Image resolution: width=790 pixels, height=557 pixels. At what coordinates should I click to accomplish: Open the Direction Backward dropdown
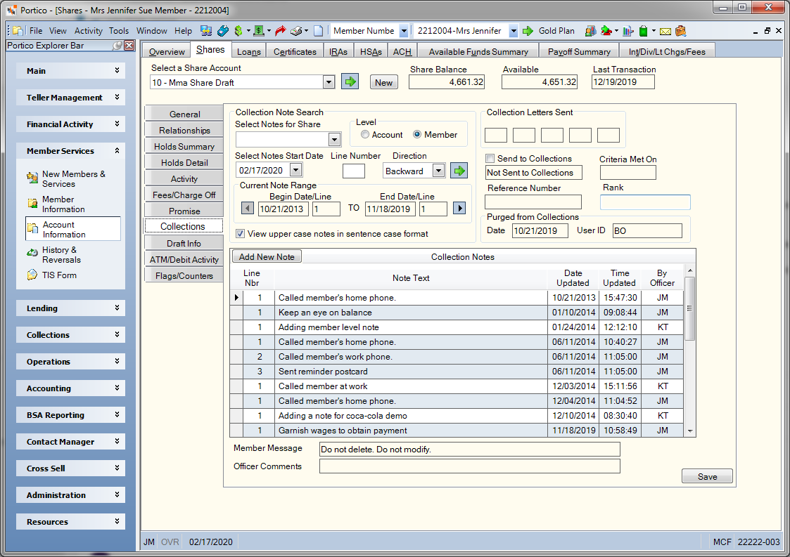(x=438, y=171)
